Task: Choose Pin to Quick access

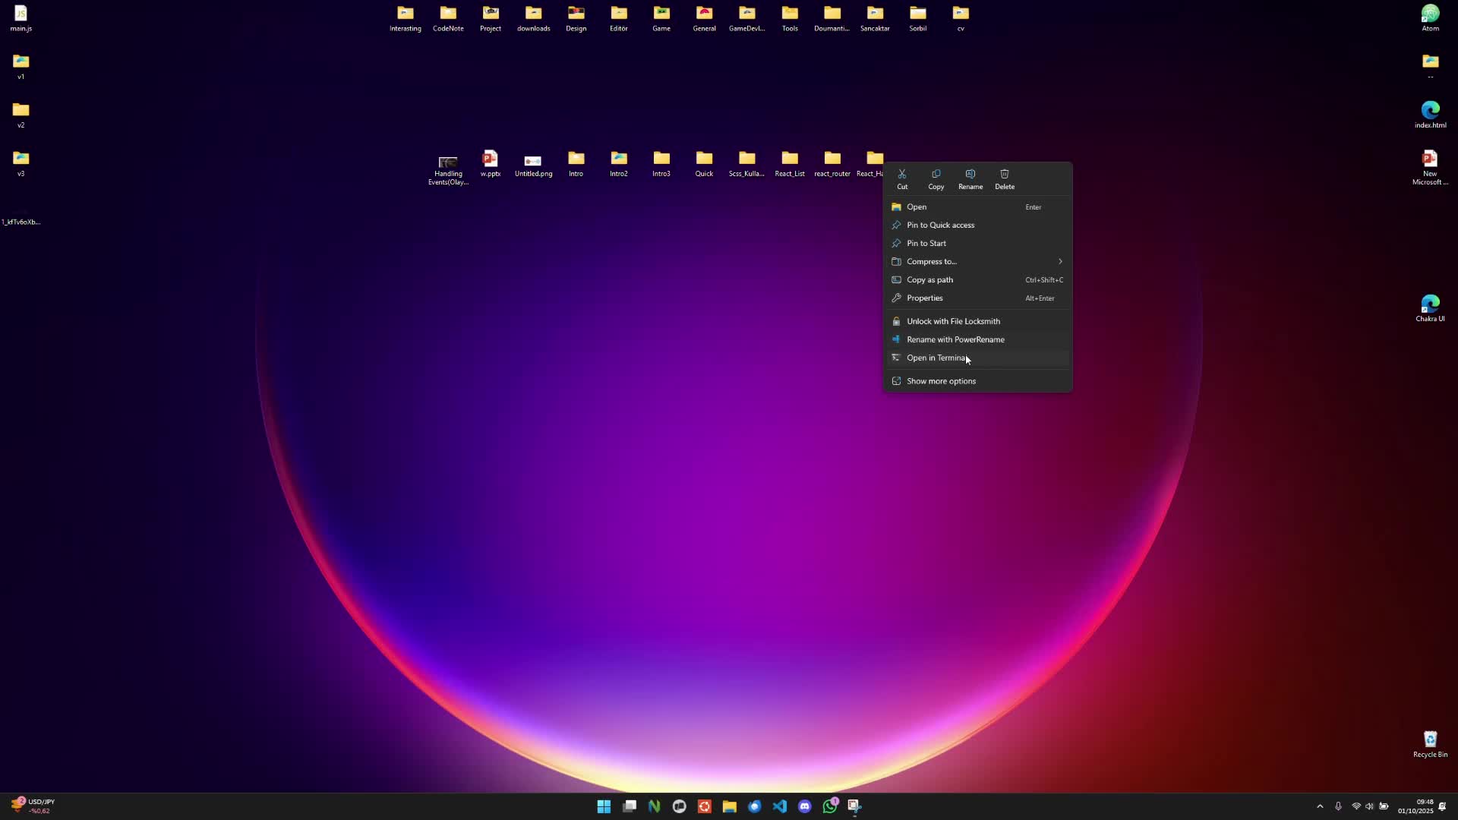Action: click(x=940, y=225)
